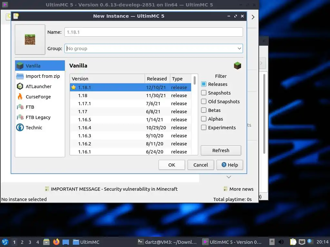This screenshot has height=247, width=330.
Task: Switch to UltimMC 5 Version taskbar entry
Action: pos(232,242)
